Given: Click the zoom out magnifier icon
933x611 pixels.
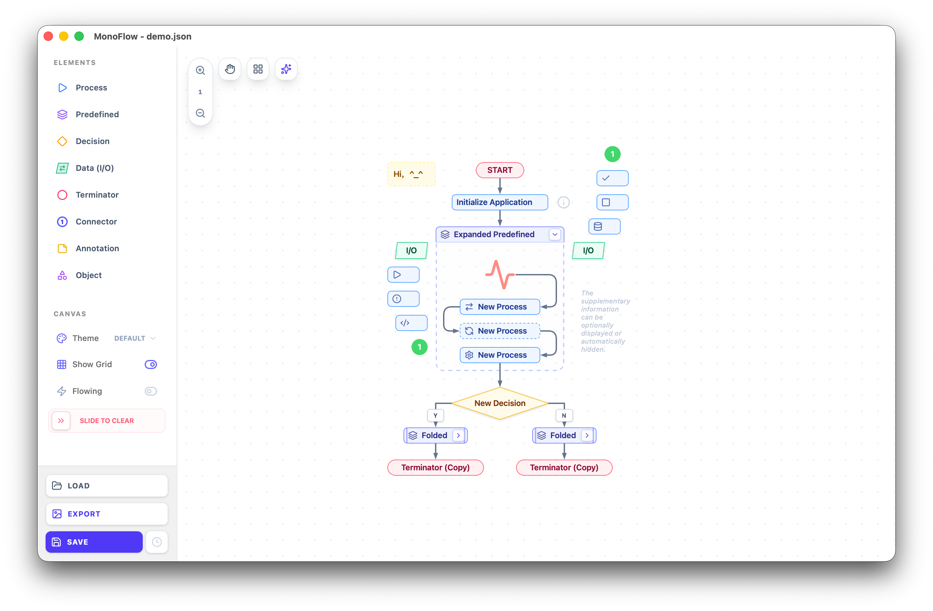Looking at the screenshot, I should [200, 113].
